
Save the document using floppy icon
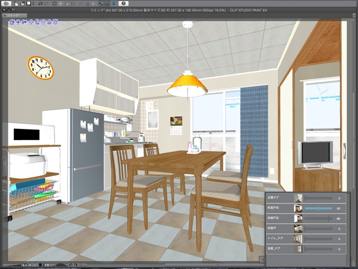tap(29, 3)
